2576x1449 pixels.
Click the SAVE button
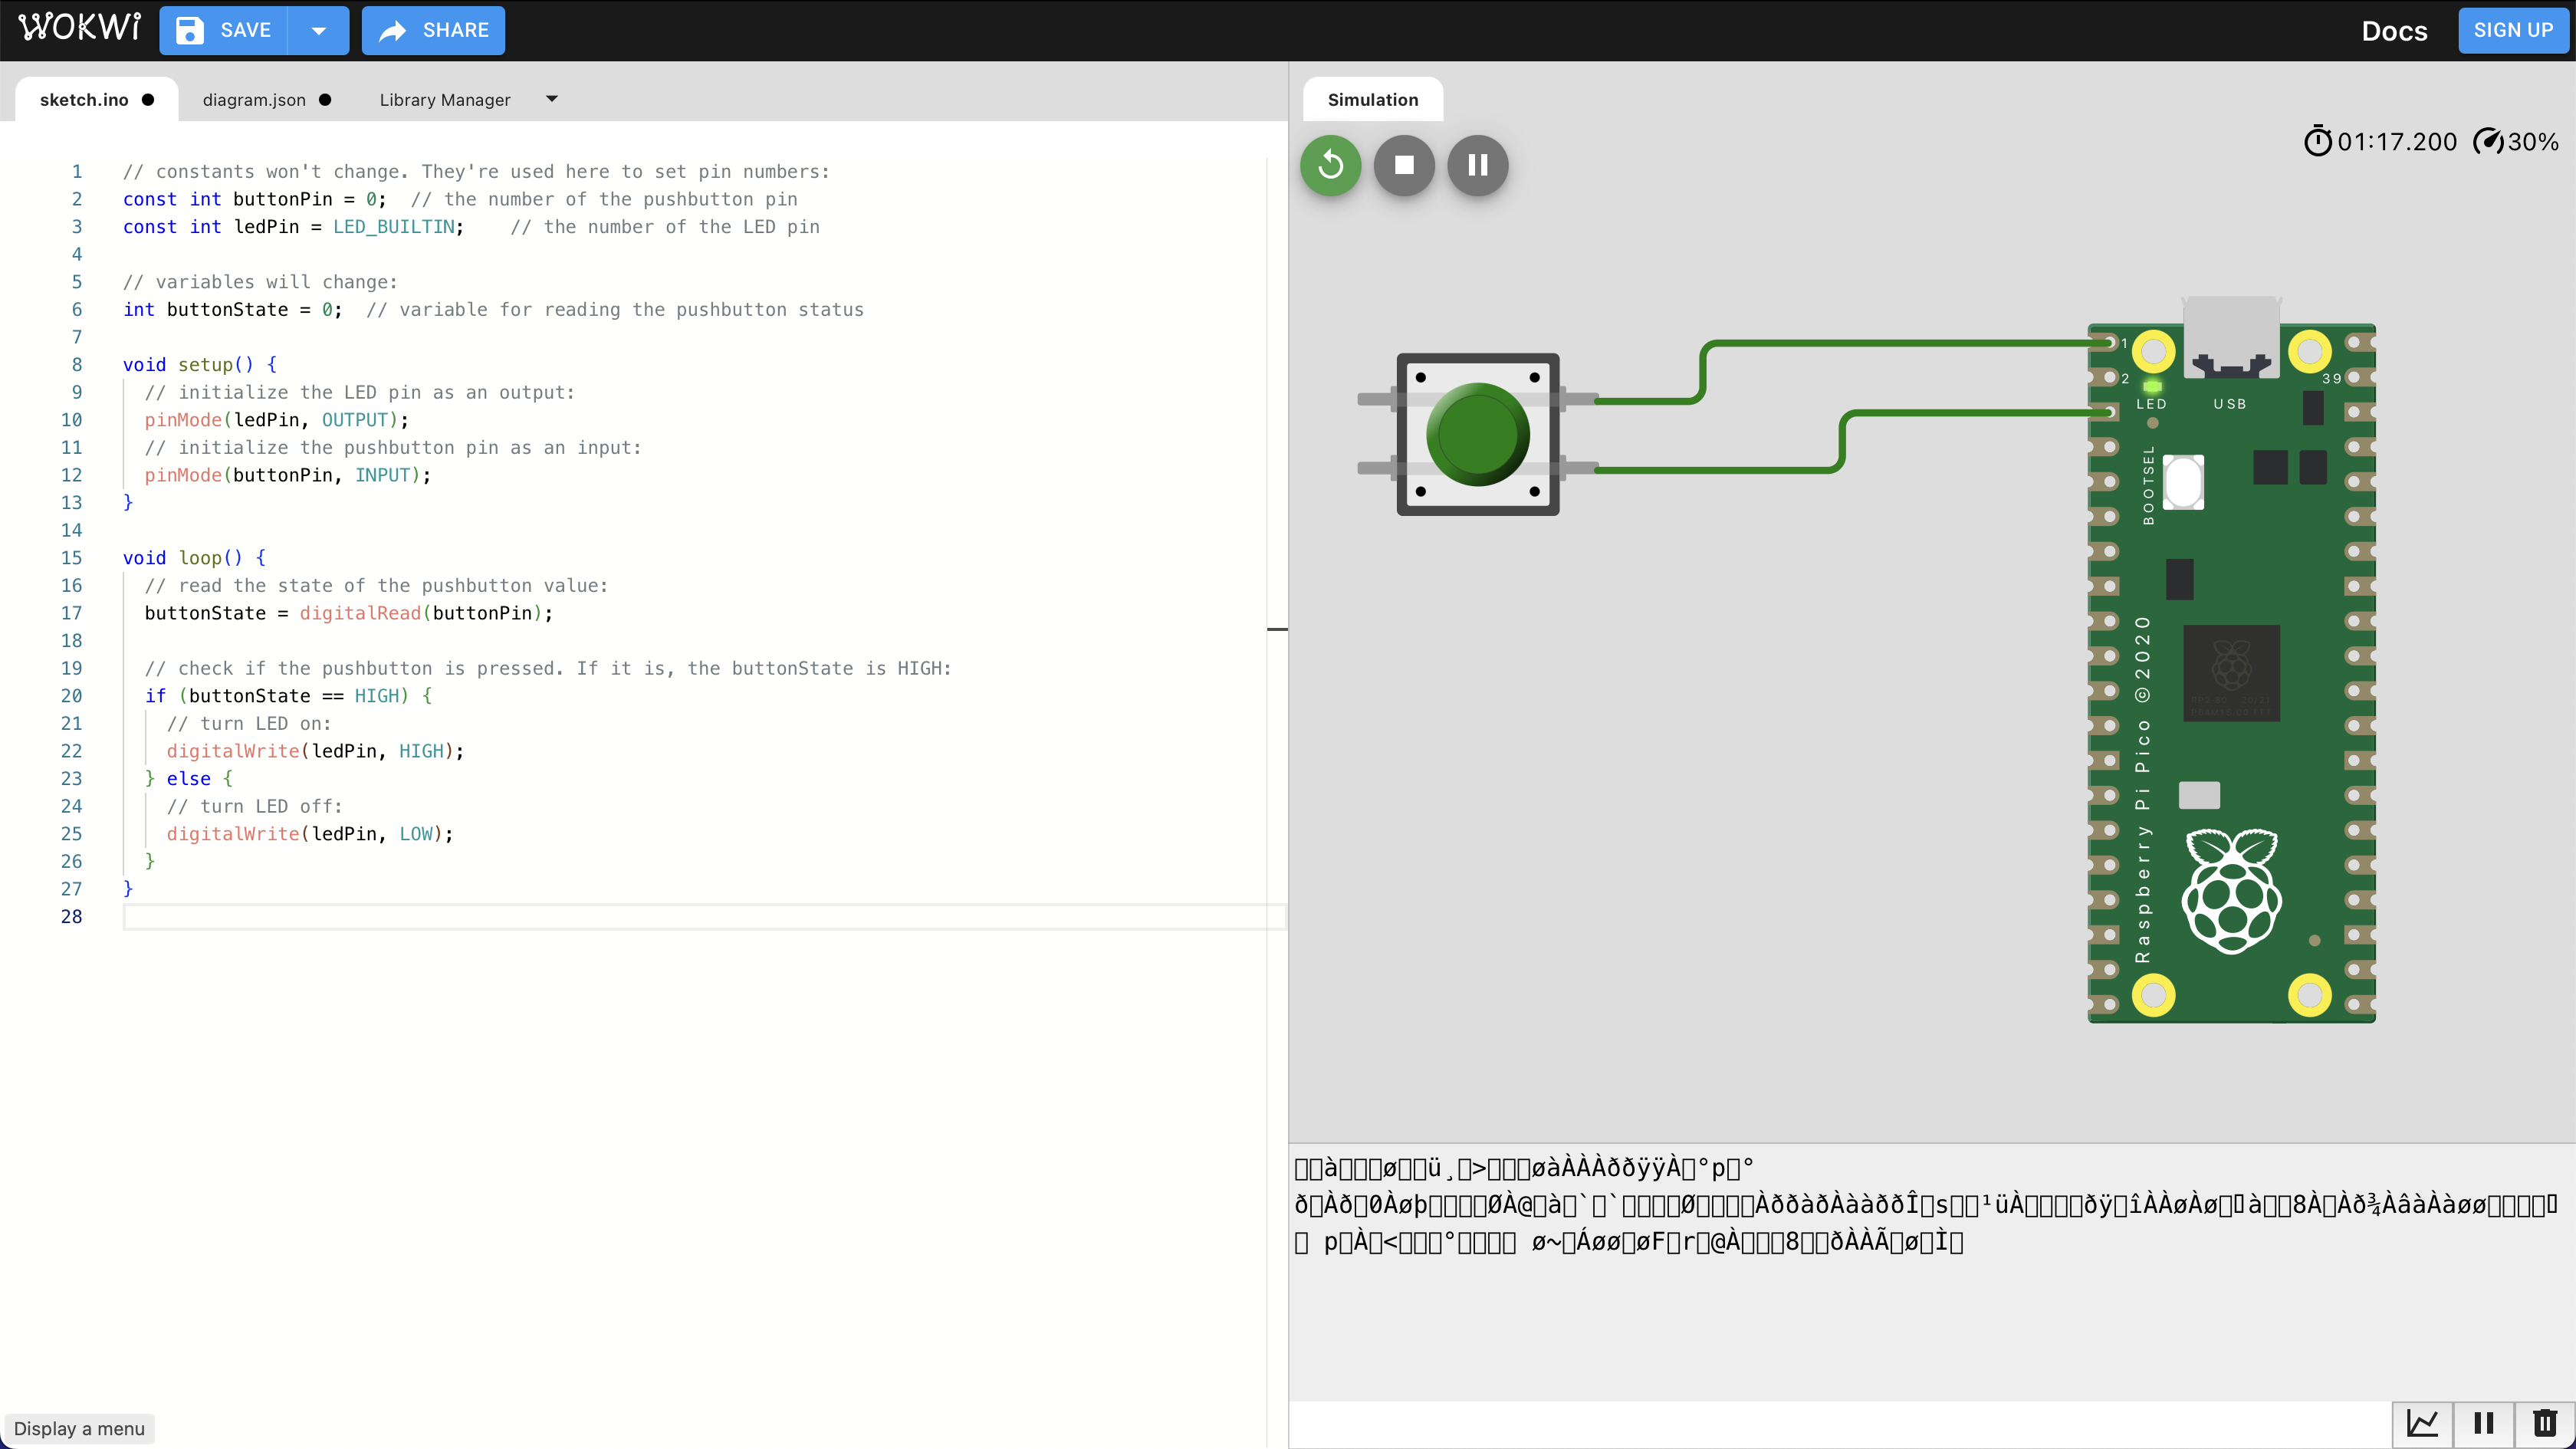pos(224,30)
